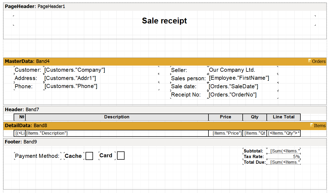Select the Footer: Band9 band header

pyautogui.click(x=165, y=142)
